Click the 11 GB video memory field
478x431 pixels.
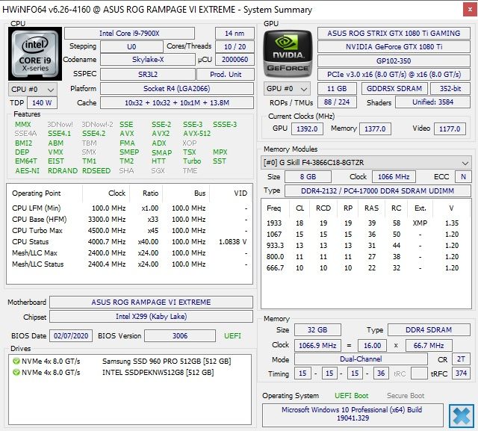pyautogui.click(x=337, y=89)
